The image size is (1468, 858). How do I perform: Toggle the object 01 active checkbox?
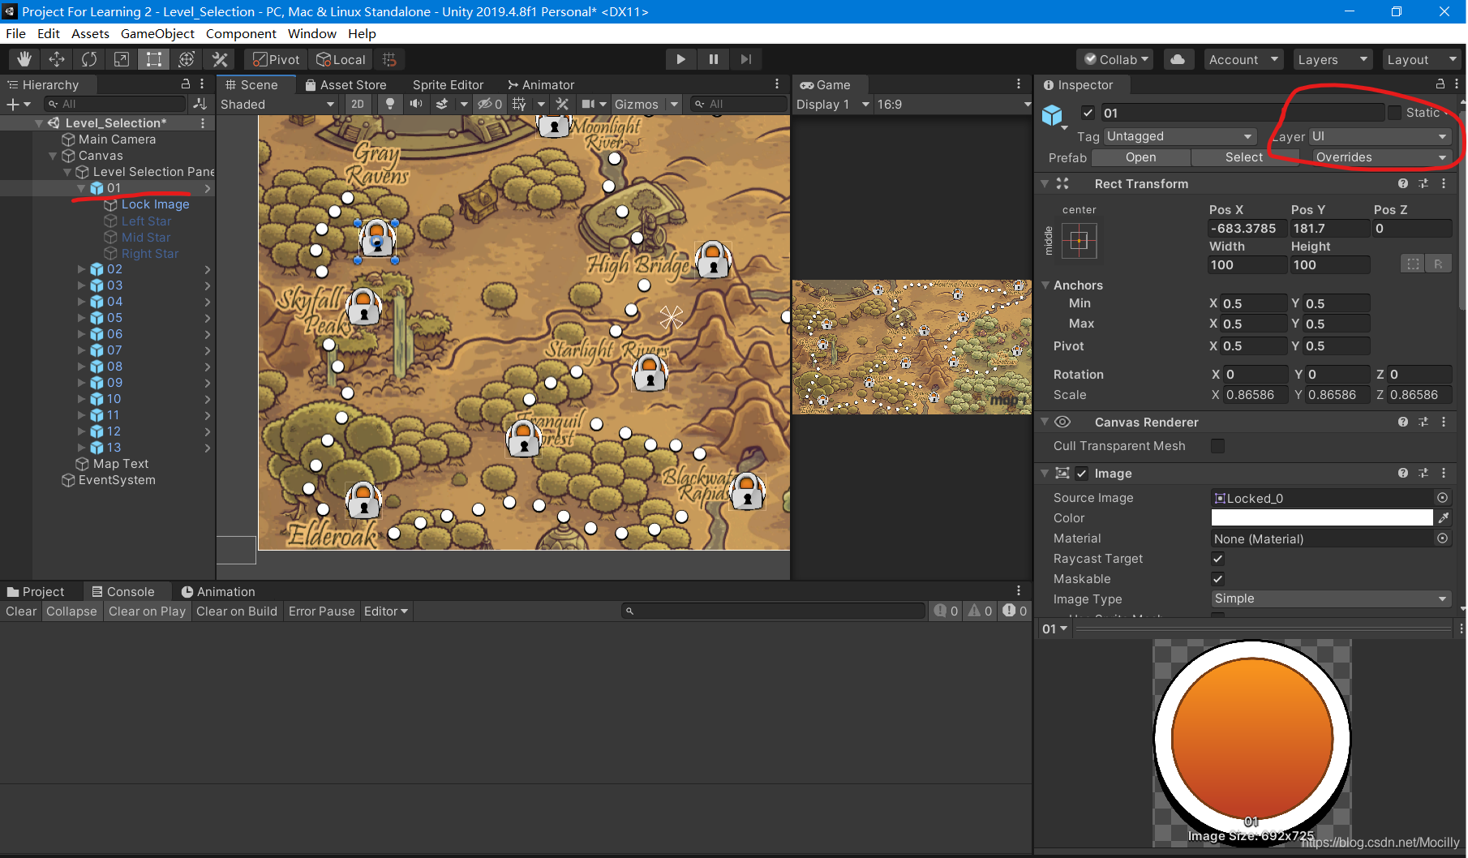tap(1088, 113)
